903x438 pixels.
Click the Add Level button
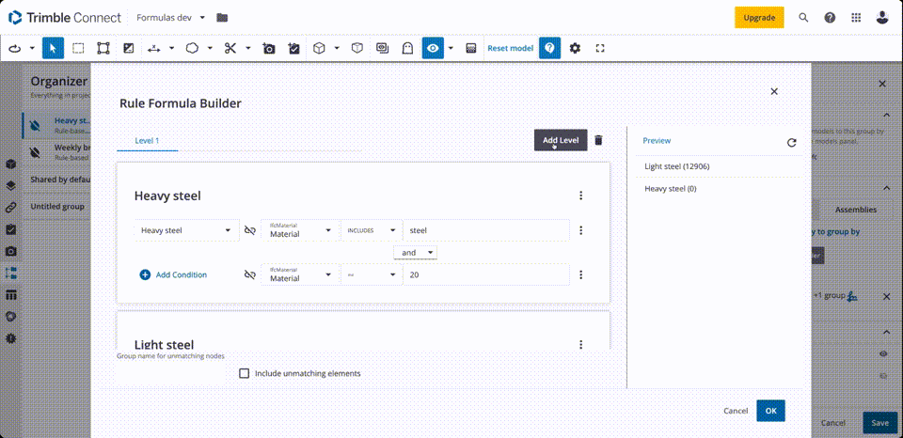coord(561,140)
